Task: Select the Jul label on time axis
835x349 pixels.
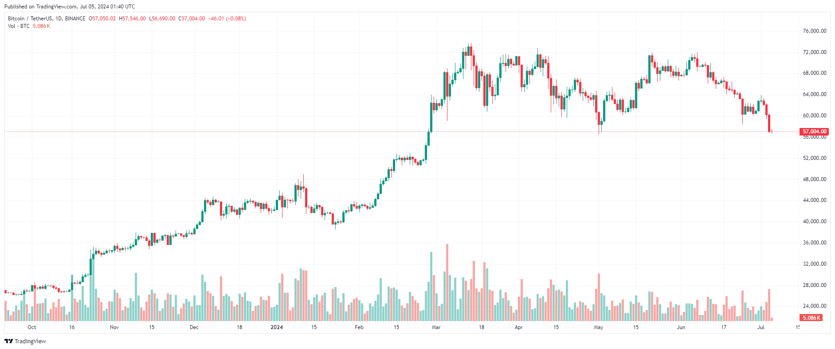Action: pyautogui.click(x=761, y=327)
